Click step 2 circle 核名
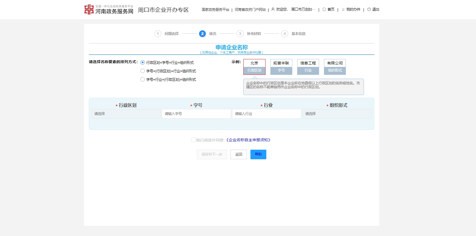Image resolution: width=476 pixels, height=236 pixels. coord(202,34)
